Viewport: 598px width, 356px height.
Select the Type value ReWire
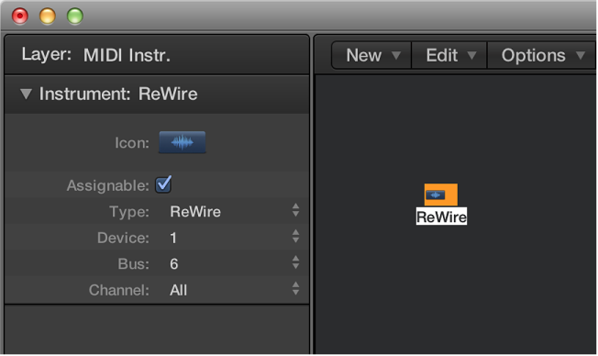(195, 211)
